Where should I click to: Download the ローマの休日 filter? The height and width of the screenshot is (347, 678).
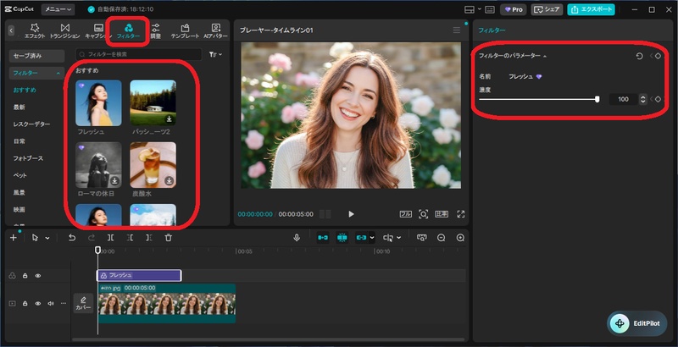[114, 181]
